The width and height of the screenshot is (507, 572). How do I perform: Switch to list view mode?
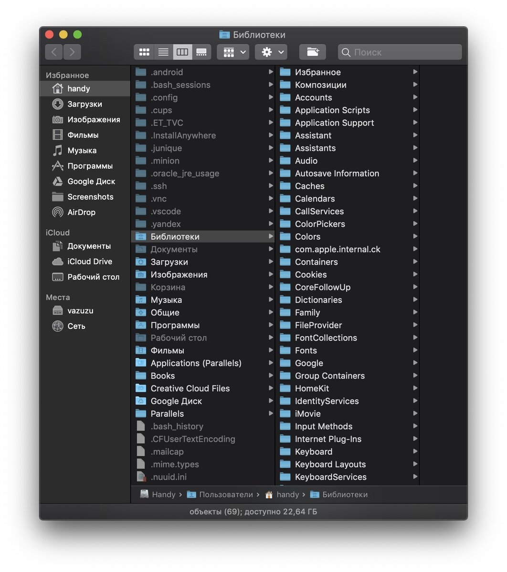tap(163, 52)
